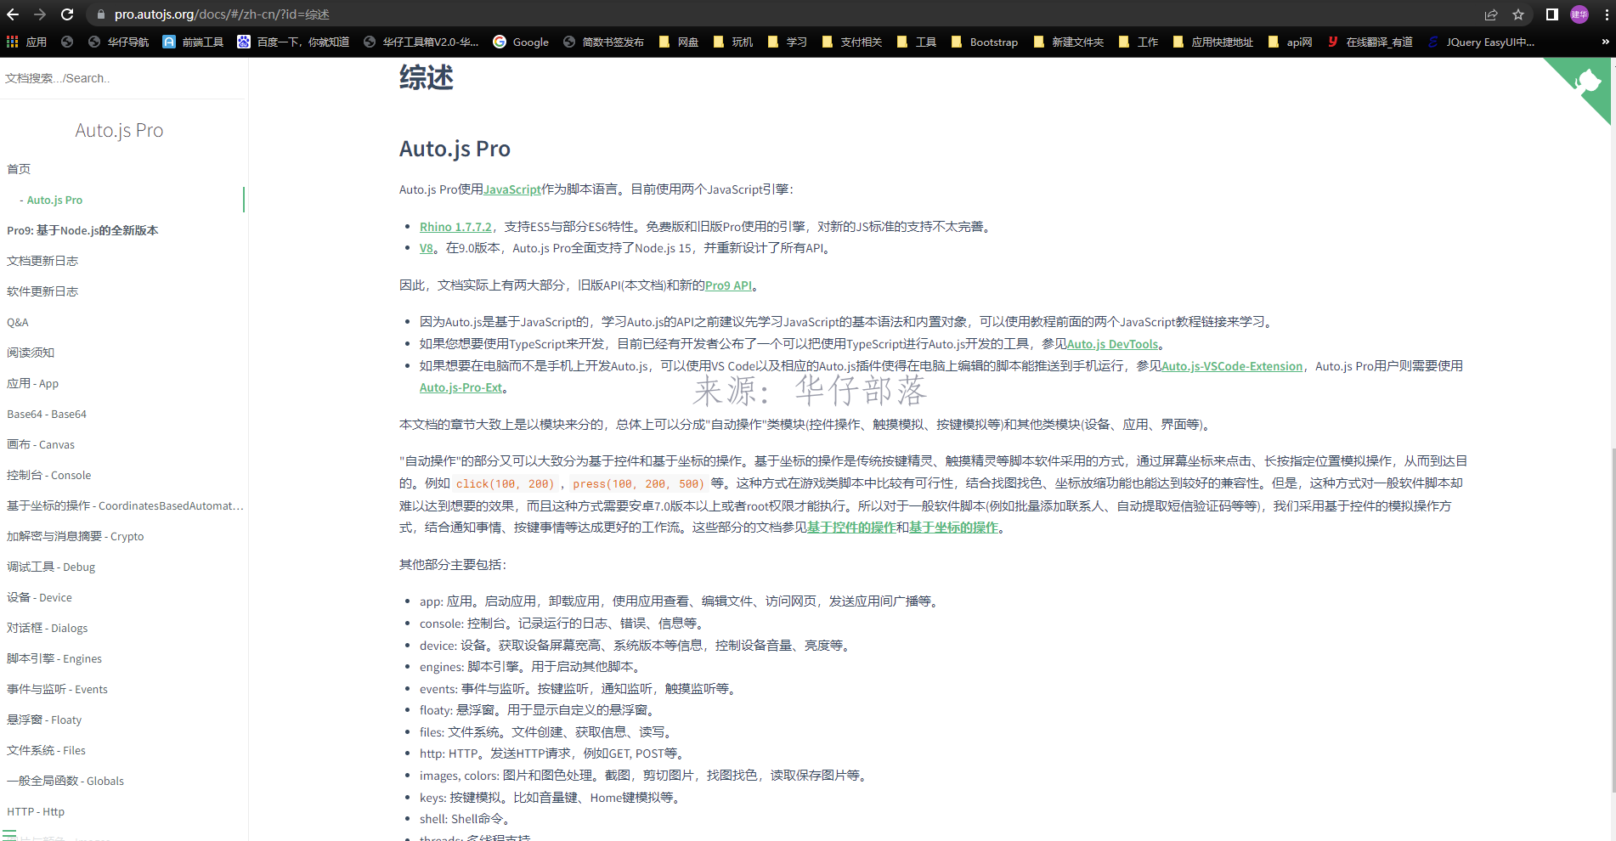Open the purple profile avatar
The height and width of the screenshot is (841, 1616).
click(x=1579, y=14)
